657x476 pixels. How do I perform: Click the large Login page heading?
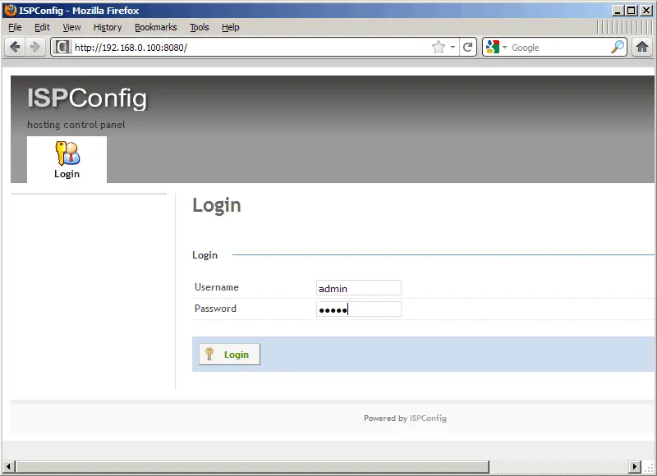[x=217, y=205]
